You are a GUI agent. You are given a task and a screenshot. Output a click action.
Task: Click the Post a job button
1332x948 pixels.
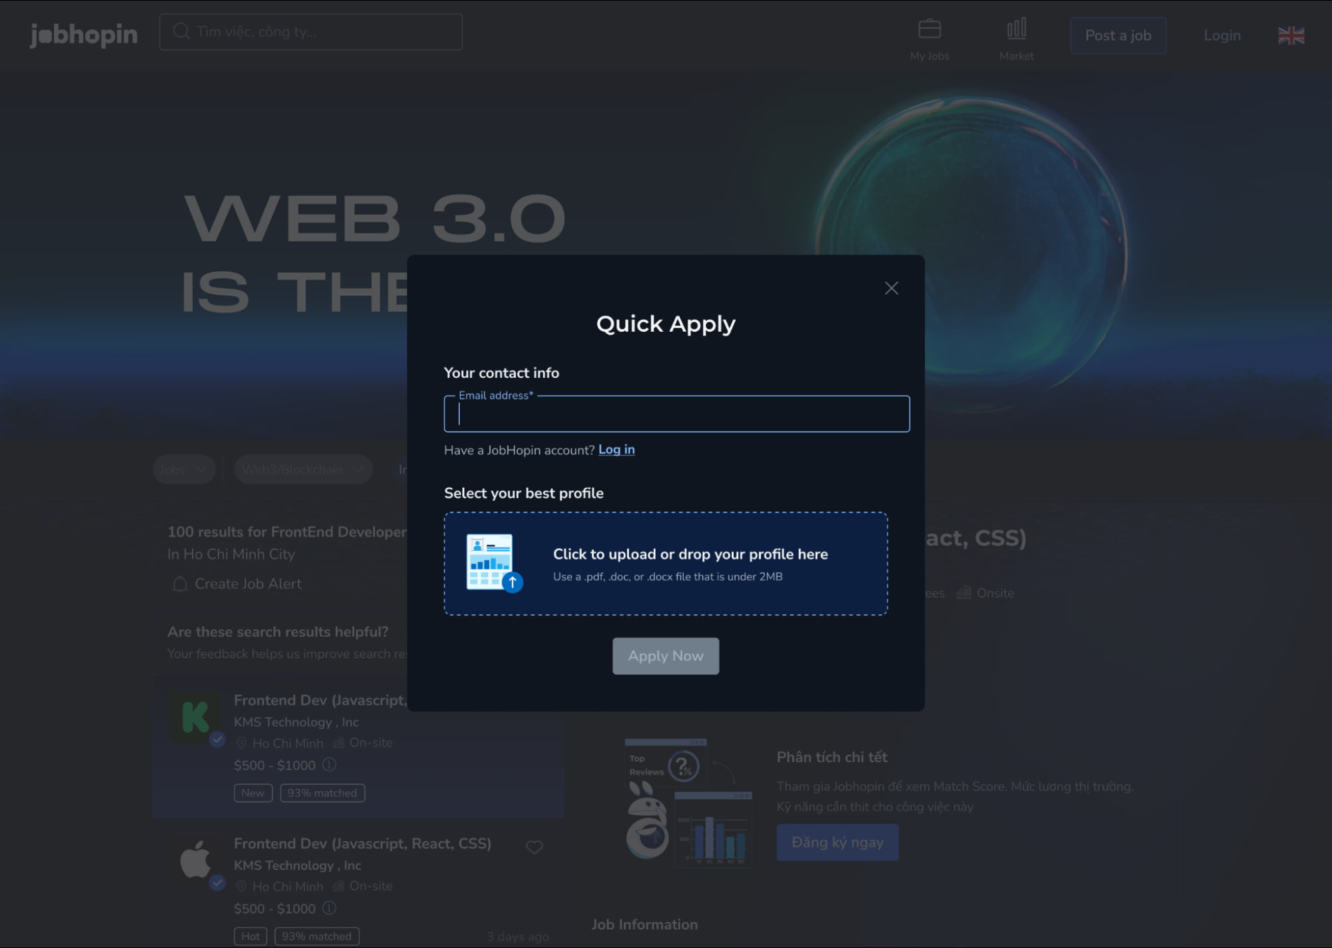[x=1117, y=35]
